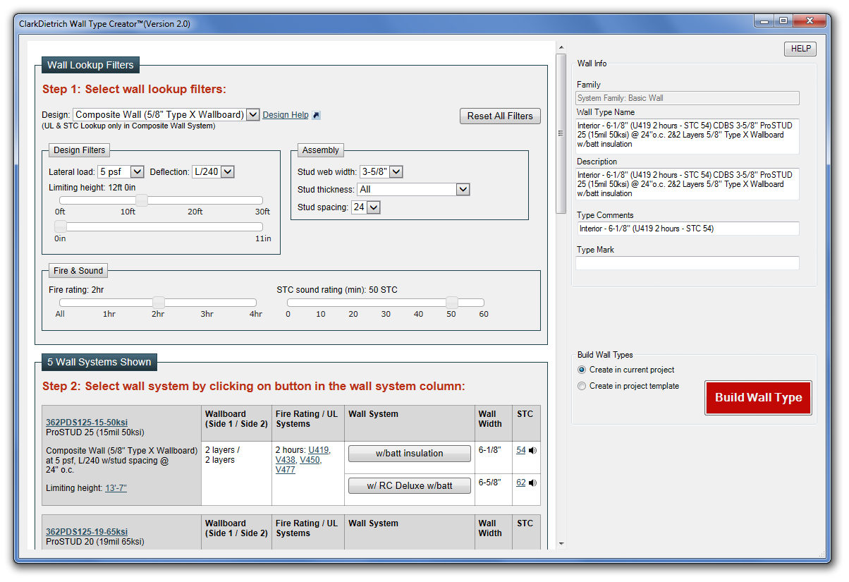Click the Build Wall Type button
Screen dimensions: 849x582
pos(758,397)
